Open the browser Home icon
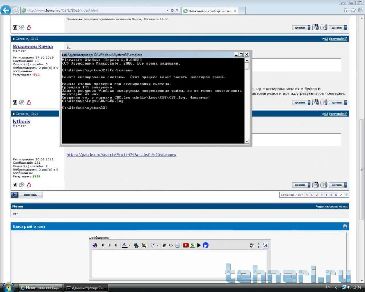The width and height of the screenshot is (365, 292). (x=346, y=10)
